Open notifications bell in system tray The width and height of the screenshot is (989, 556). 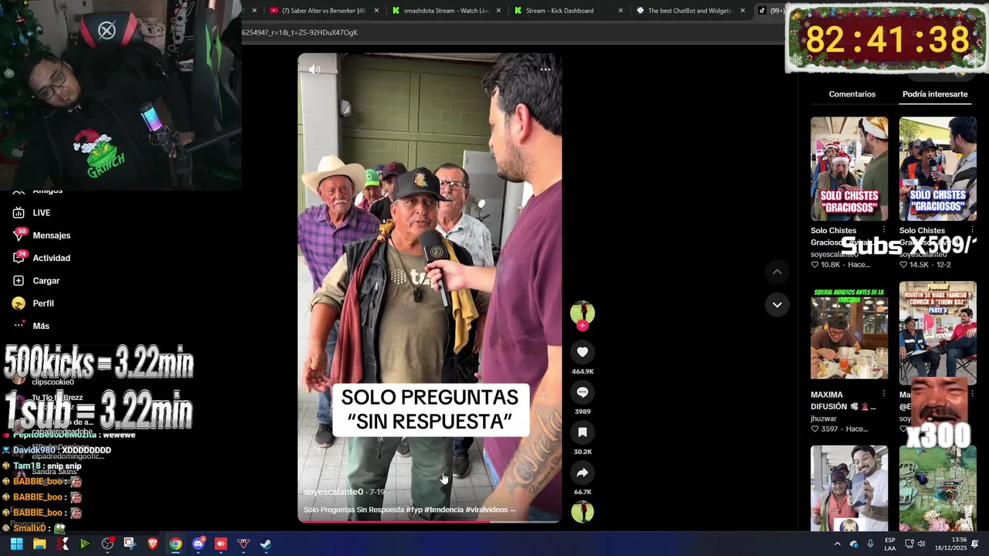[975, 544]
